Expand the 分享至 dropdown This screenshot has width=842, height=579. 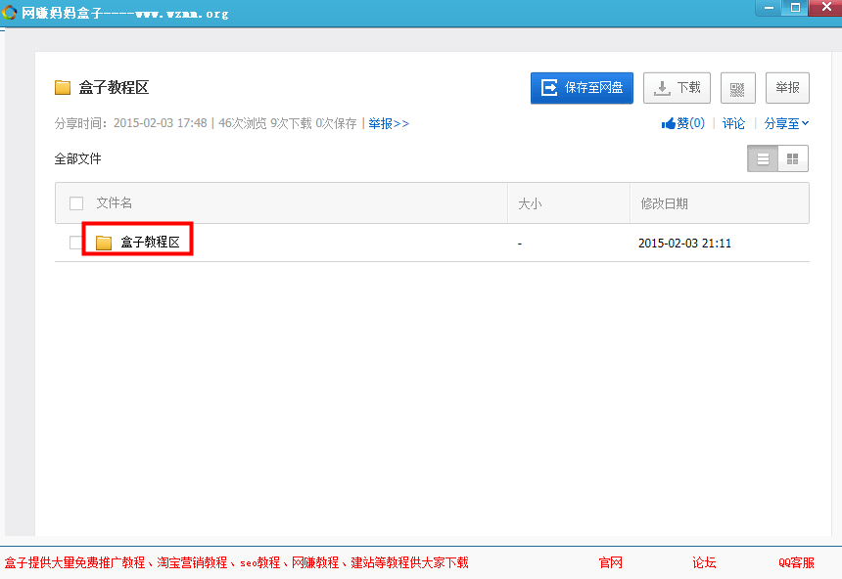click(786, 123)
